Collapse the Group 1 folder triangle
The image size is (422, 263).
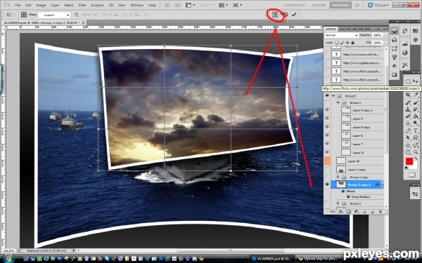(x=338, y=103)
